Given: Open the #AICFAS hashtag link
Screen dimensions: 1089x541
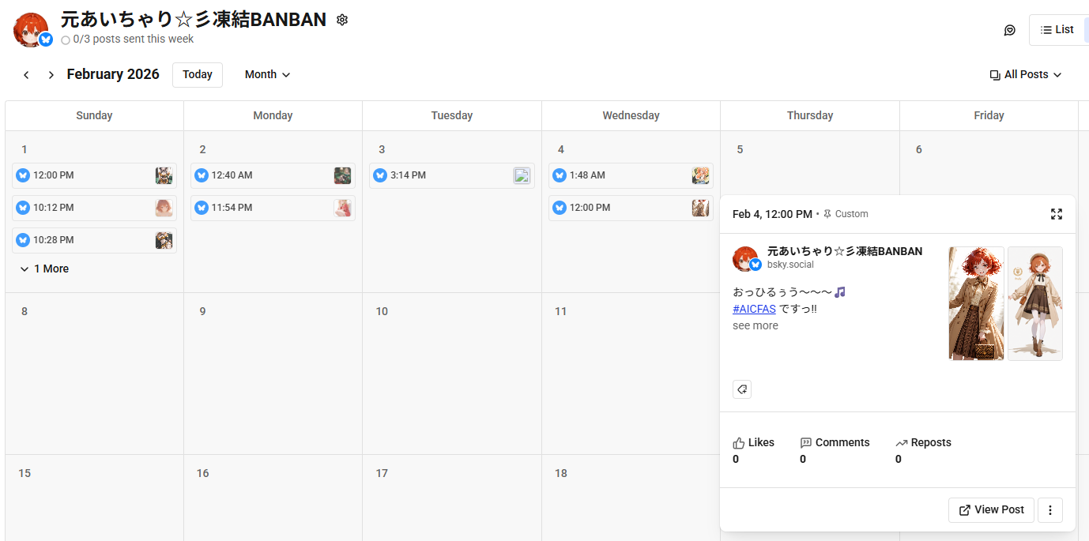Looking at the screenshot, I should (754, 309).
